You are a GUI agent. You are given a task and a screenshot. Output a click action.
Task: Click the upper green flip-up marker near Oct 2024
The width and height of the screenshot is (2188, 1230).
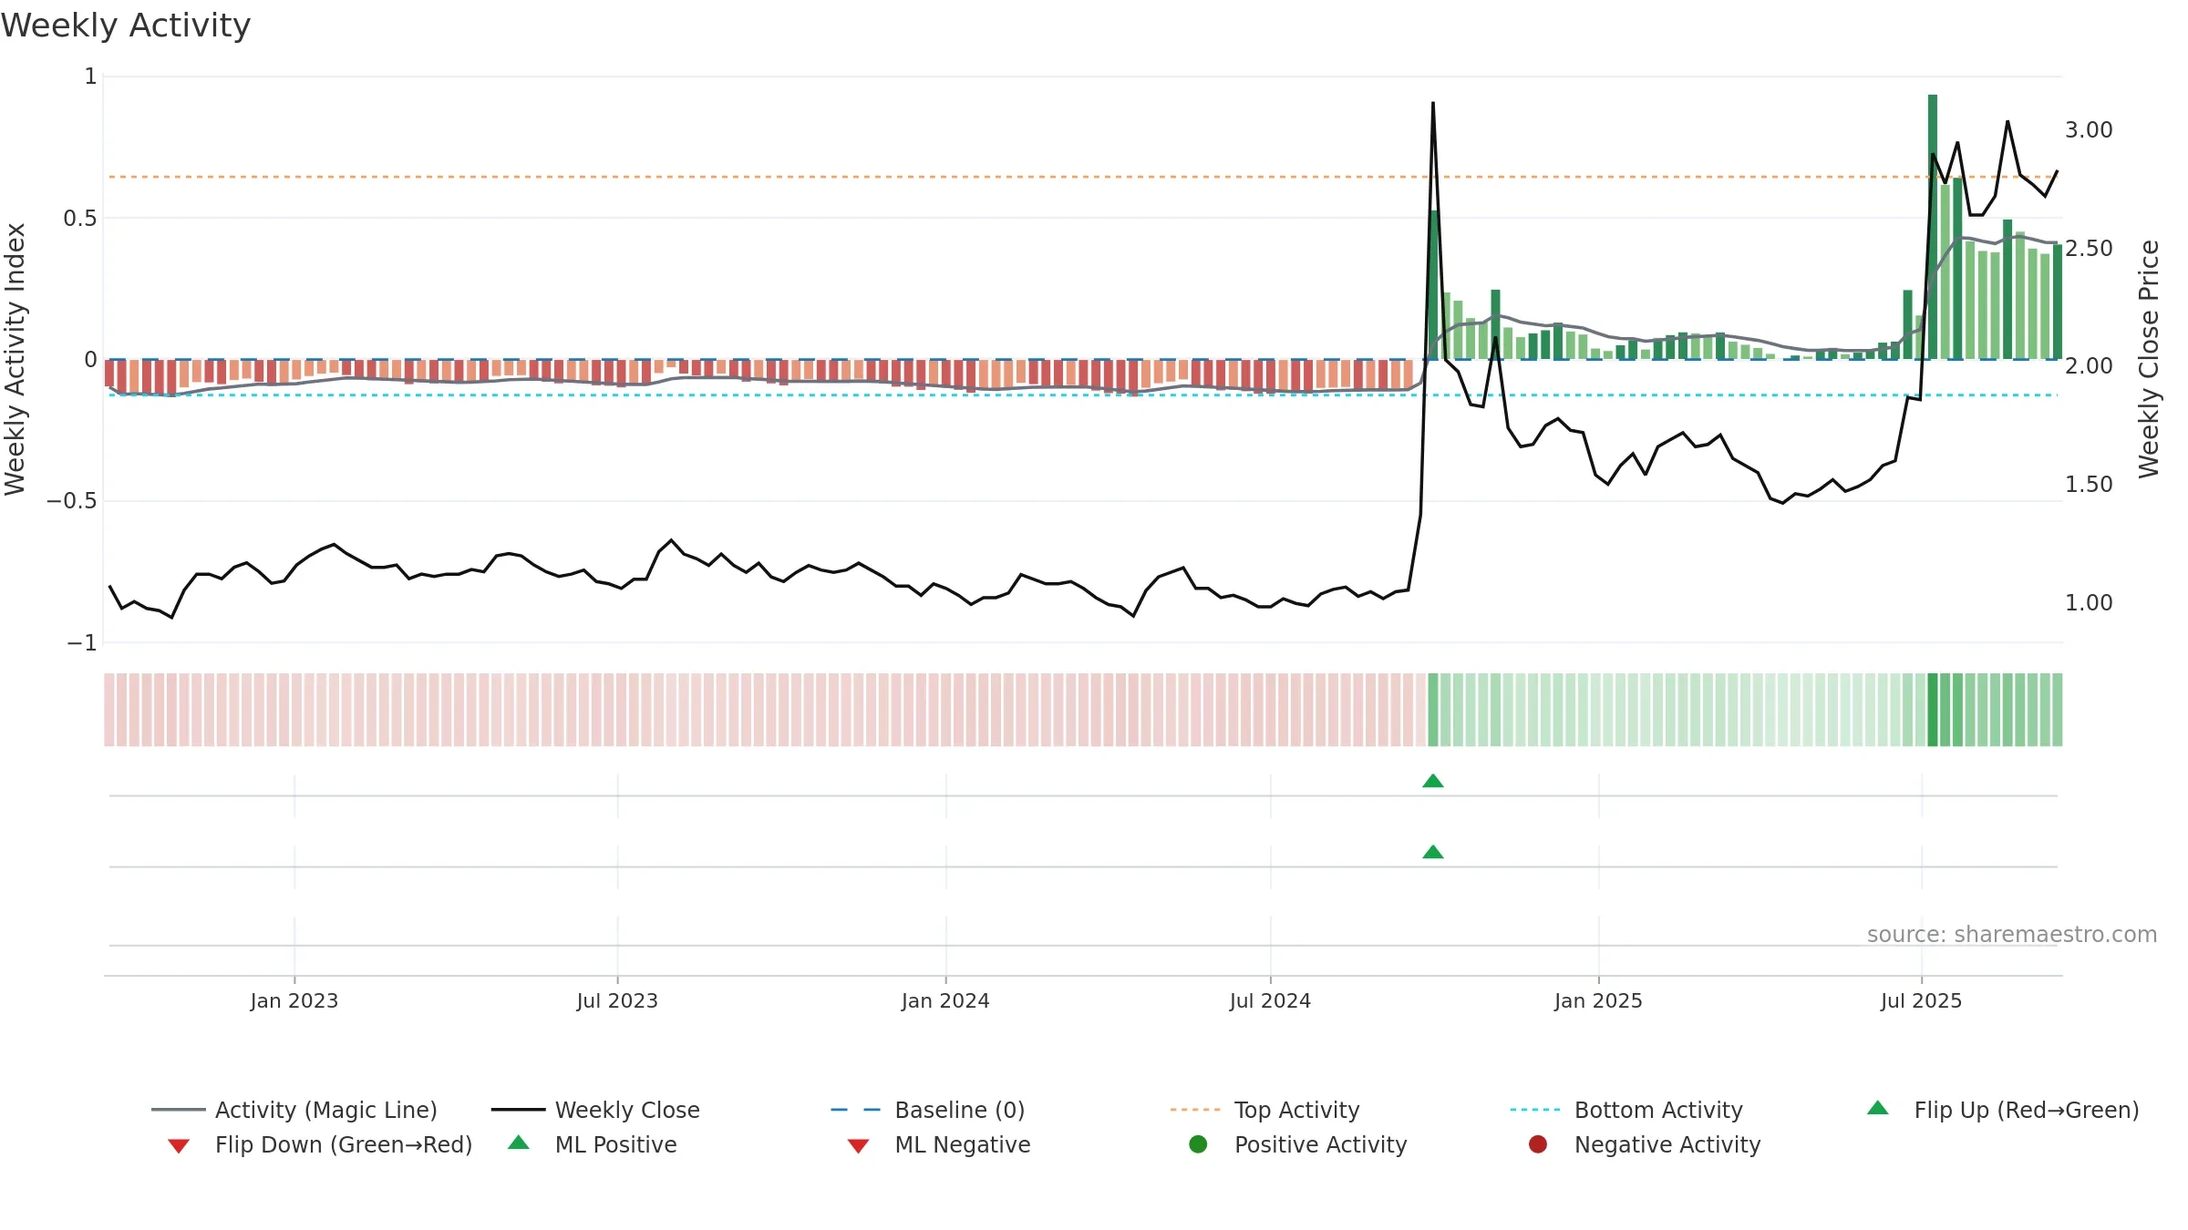pos(1433,781)
